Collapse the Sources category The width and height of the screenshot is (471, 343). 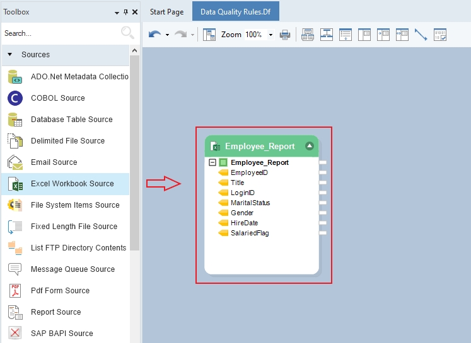point(10,55)
